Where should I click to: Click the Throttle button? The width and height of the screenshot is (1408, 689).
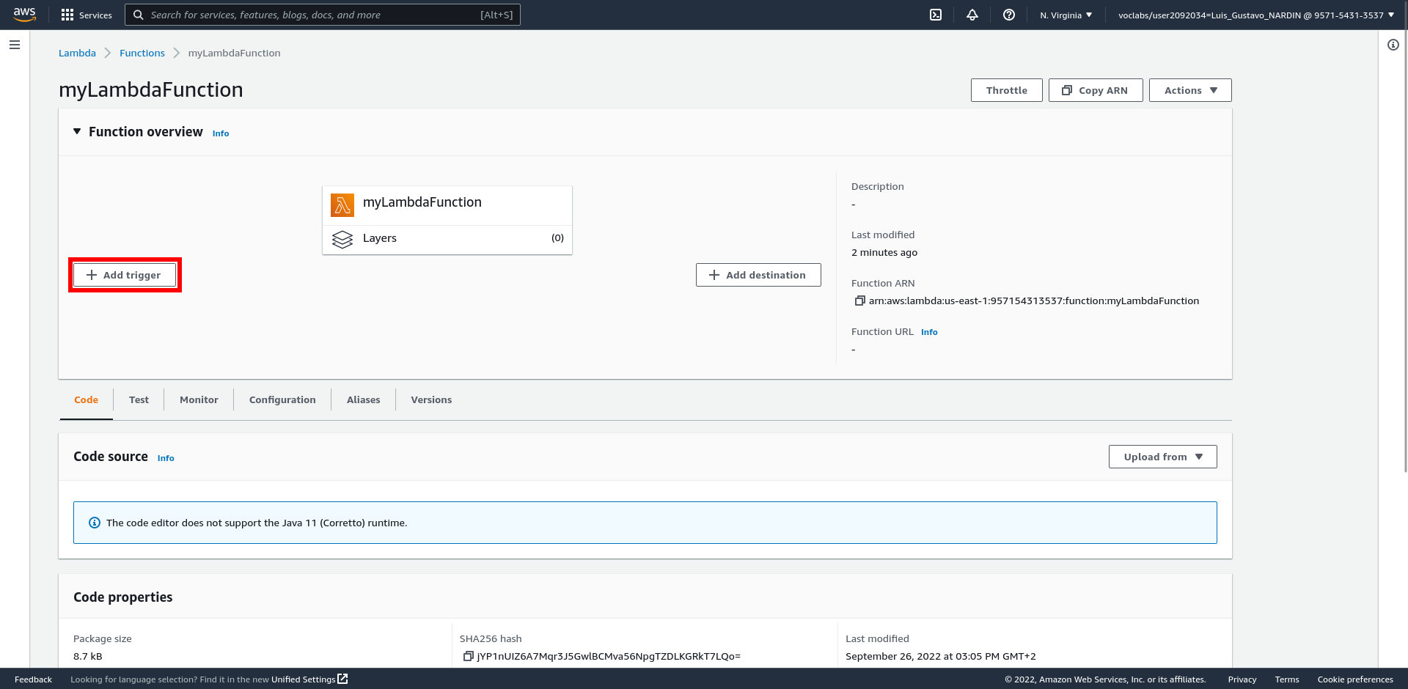[1006, 90]
